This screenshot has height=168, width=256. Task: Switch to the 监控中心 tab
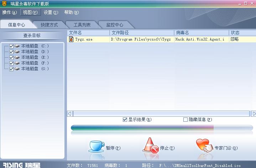coord(115,25)
